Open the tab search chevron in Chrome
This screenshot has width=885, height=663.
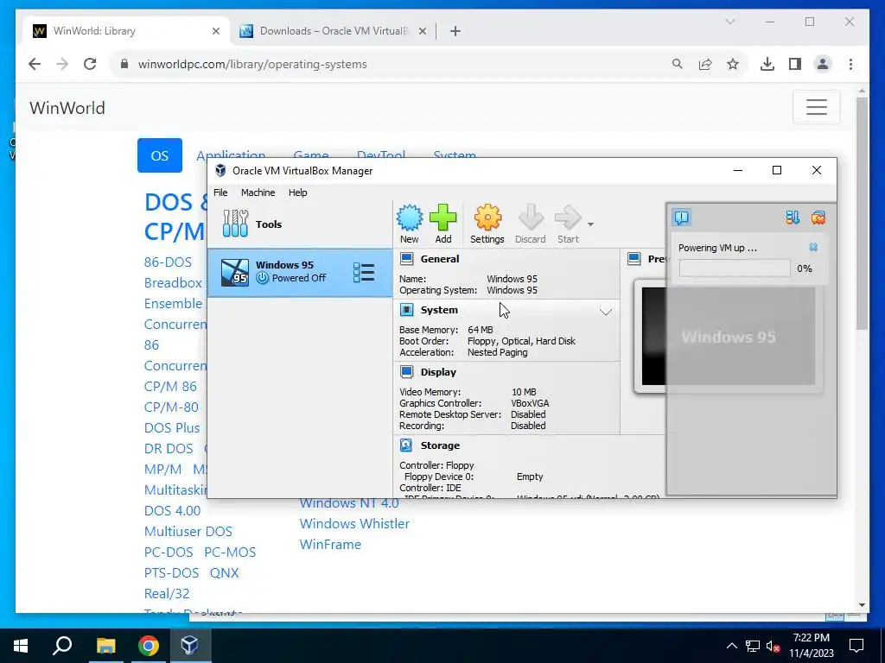point(729,22)
